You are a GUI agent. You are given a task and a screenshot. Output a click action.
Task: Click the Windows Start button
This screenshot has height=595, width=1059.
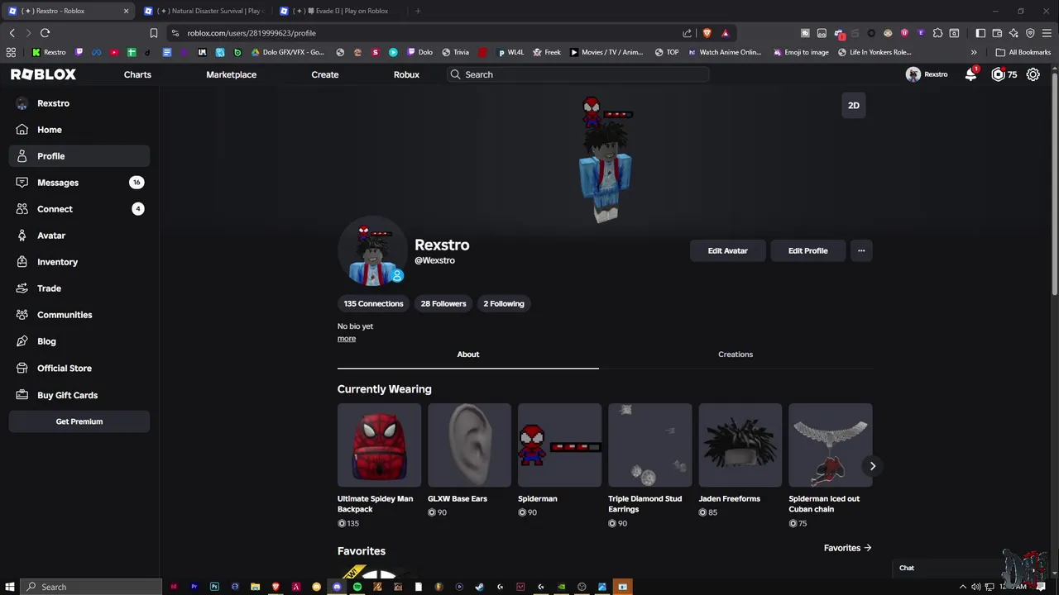click(10, 587)
